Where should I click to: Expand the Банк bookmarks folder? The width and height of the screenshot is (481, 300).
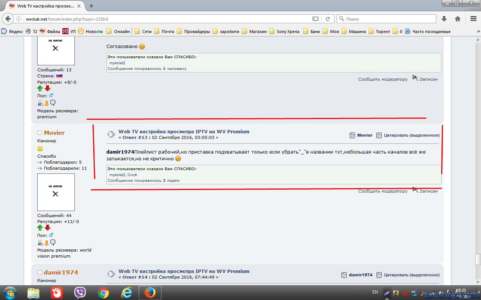tap(311, 32)
